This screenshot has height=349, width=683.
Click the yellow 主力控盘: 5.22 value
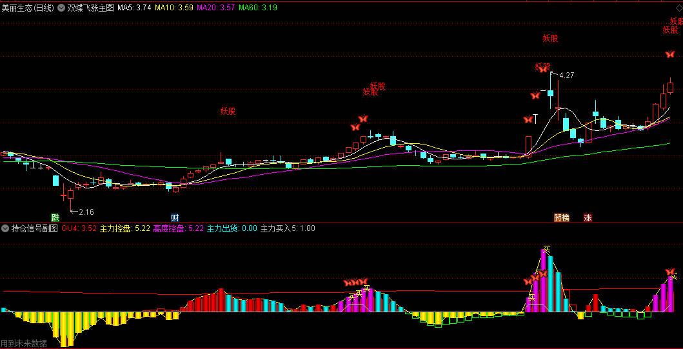(125, 228)
